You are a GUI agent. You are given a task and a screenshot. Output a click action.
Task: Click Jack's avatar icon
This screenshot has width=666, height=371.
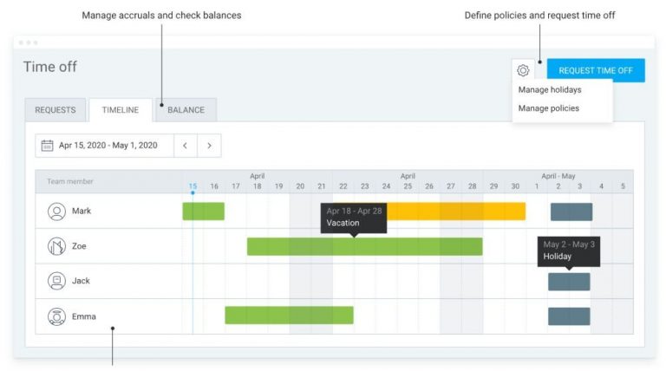pyautogui.click(x=57, y=281)
